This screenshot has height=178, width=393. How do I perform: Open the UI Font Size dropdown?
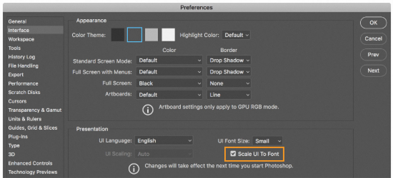tap(267, 141)
